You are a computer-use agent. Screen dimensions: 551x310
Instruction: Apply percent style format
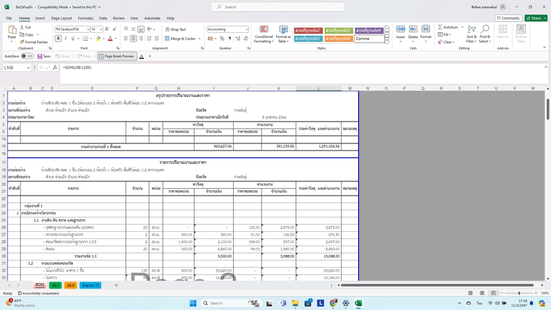(222, 38)
